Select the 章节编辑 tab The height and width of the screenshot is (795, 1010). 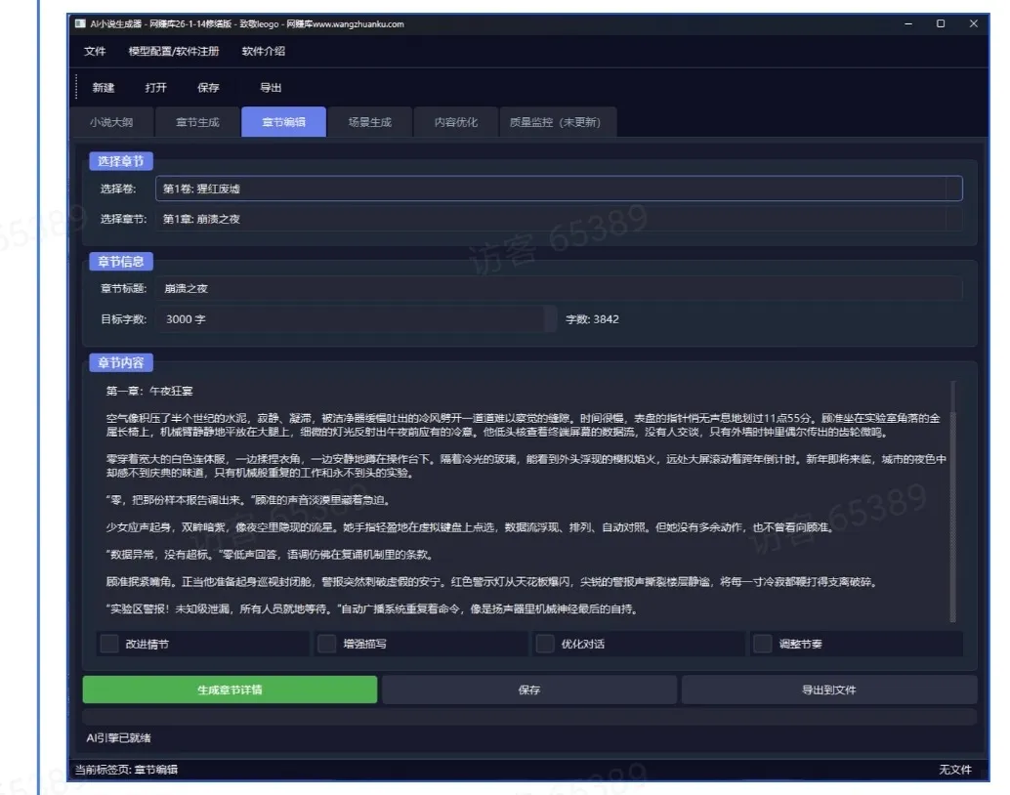point(284,122)
